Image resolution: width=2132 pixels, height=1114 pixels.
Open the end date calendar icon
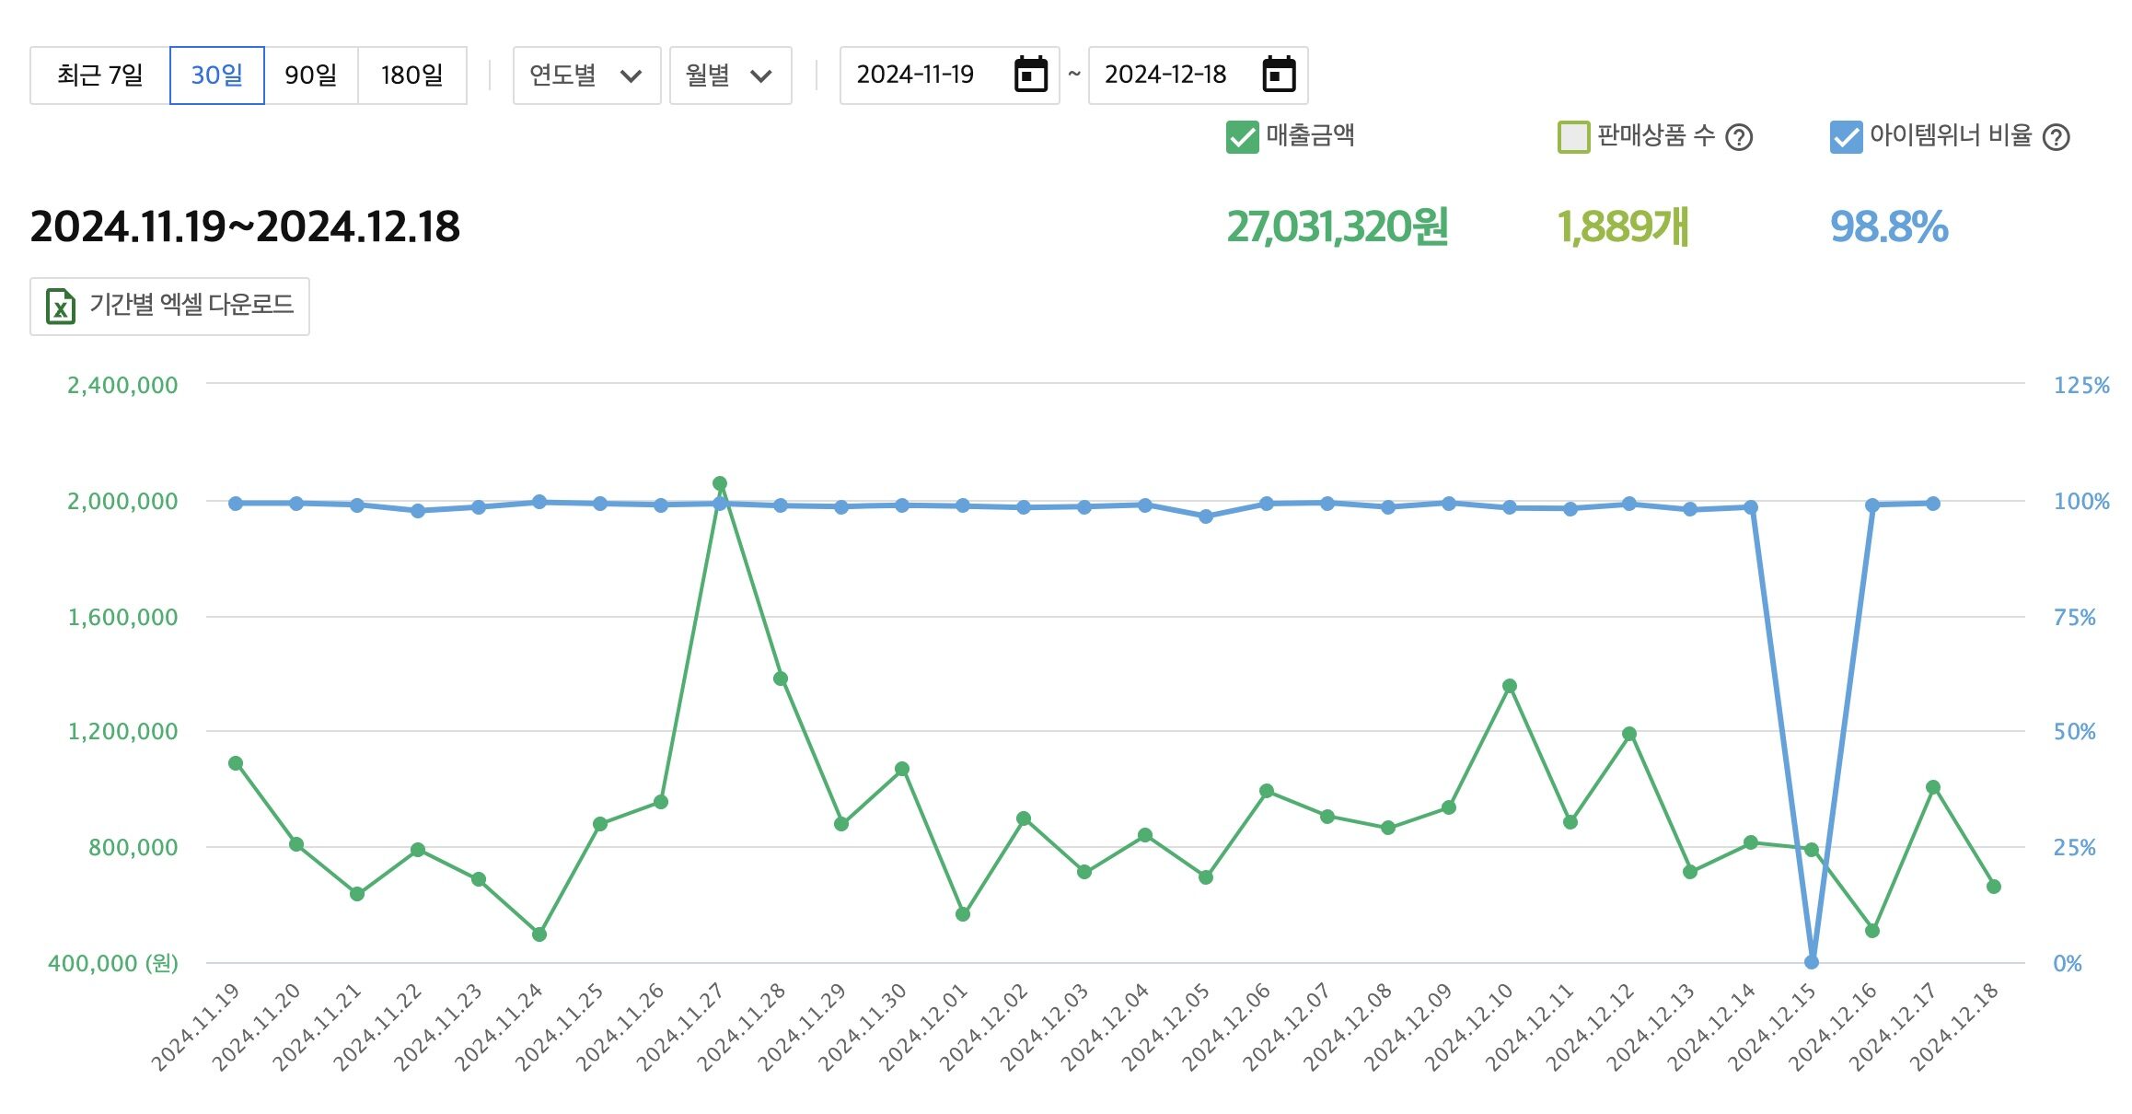(x=1279, y=75)
